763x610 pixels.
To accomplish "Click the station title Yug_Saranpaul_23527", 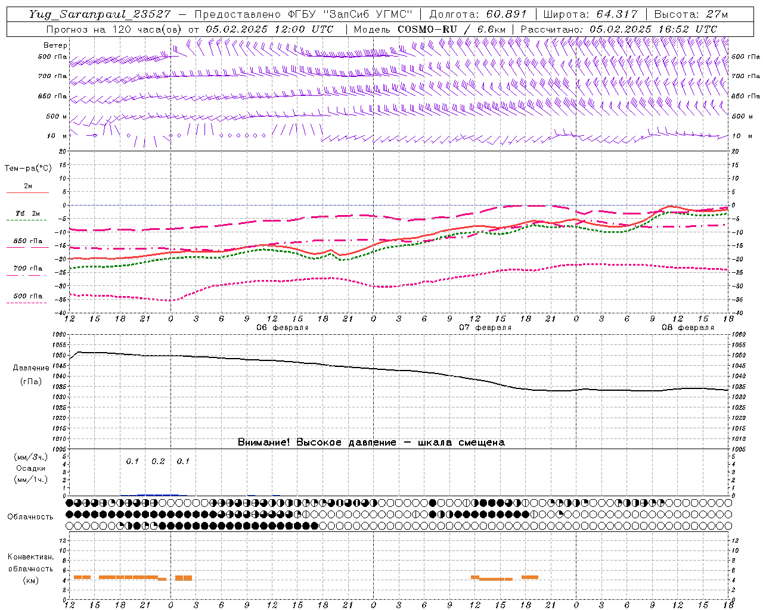I will [100, 14].
